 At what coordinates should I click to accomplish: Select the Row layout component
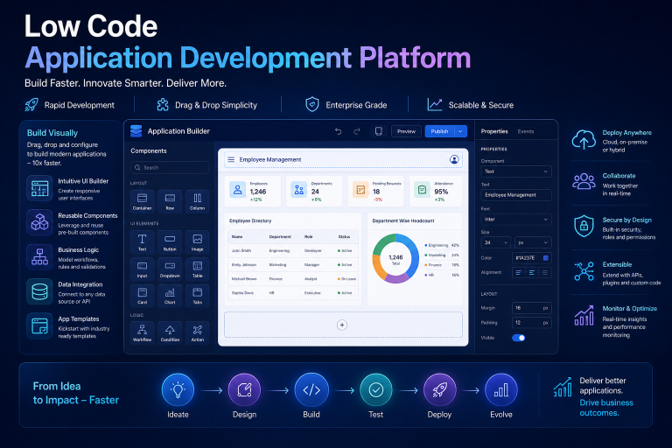(170, 201)
